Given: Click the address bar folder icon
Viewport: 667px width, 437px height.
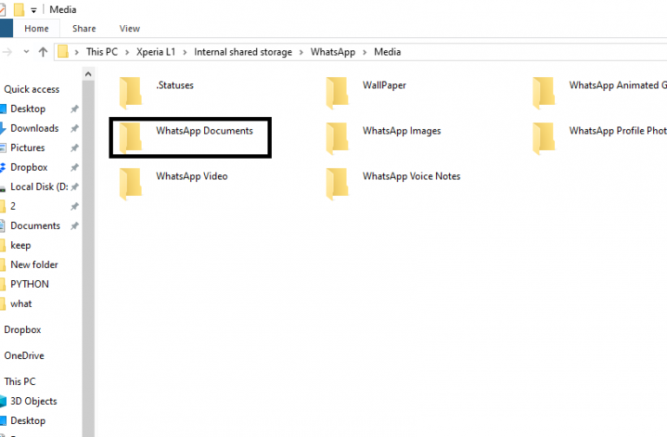Looking at the screenshot, I should [x=63, y=52].
